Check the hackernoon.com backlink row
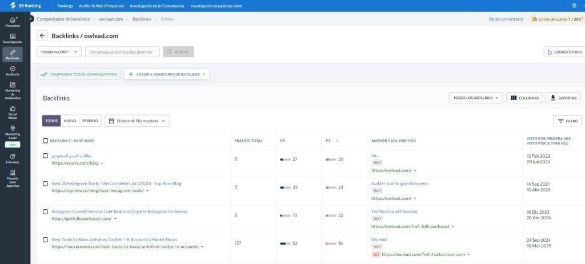 [x=45, y=240]
